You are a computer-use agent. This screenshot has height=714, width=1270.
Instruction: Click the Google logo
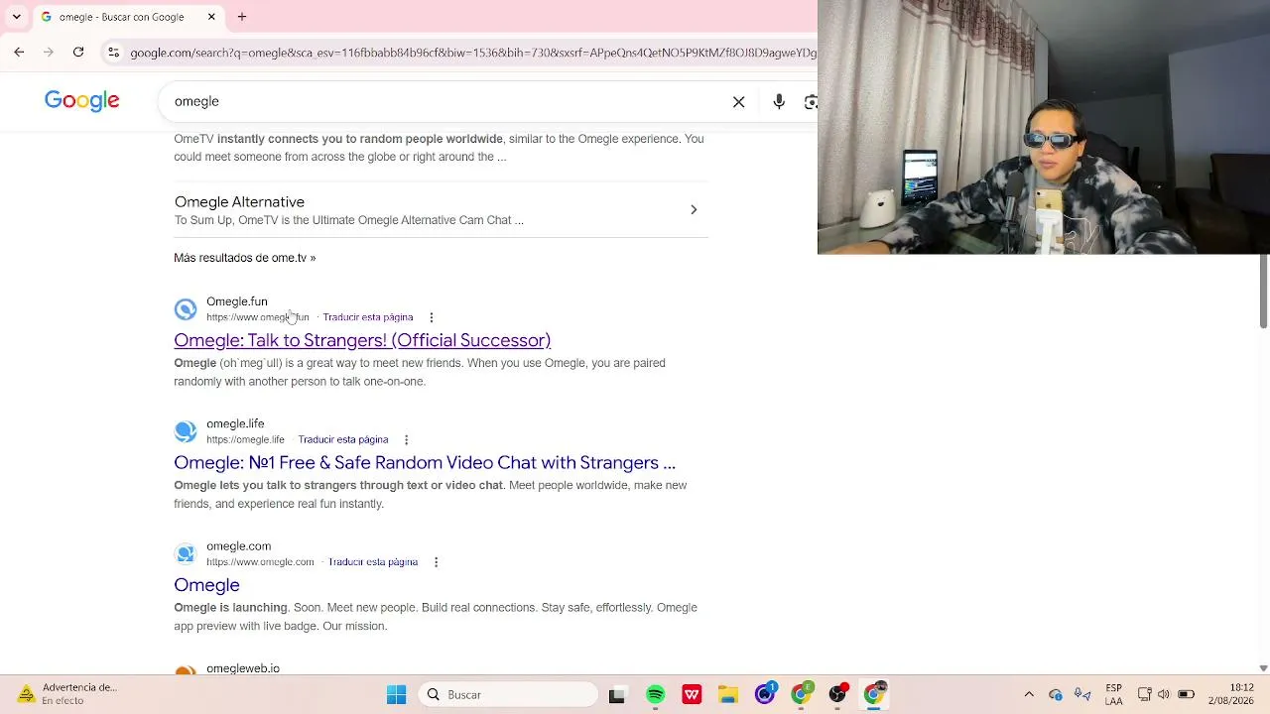coord(82,101)
